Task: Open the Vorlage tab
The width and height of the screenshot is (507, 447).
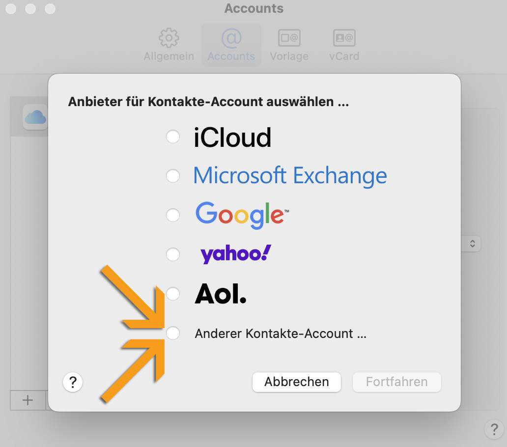Action: [x=289, y=45]
